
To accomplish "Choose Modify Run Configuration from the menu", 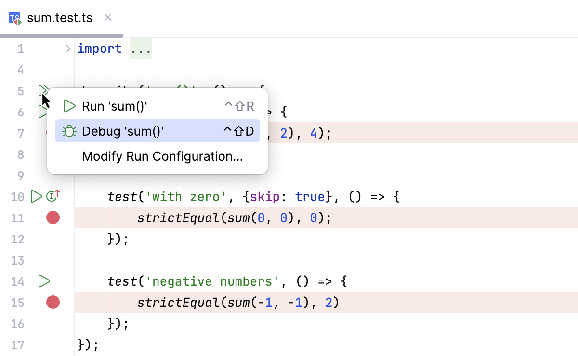I will 162,156.
